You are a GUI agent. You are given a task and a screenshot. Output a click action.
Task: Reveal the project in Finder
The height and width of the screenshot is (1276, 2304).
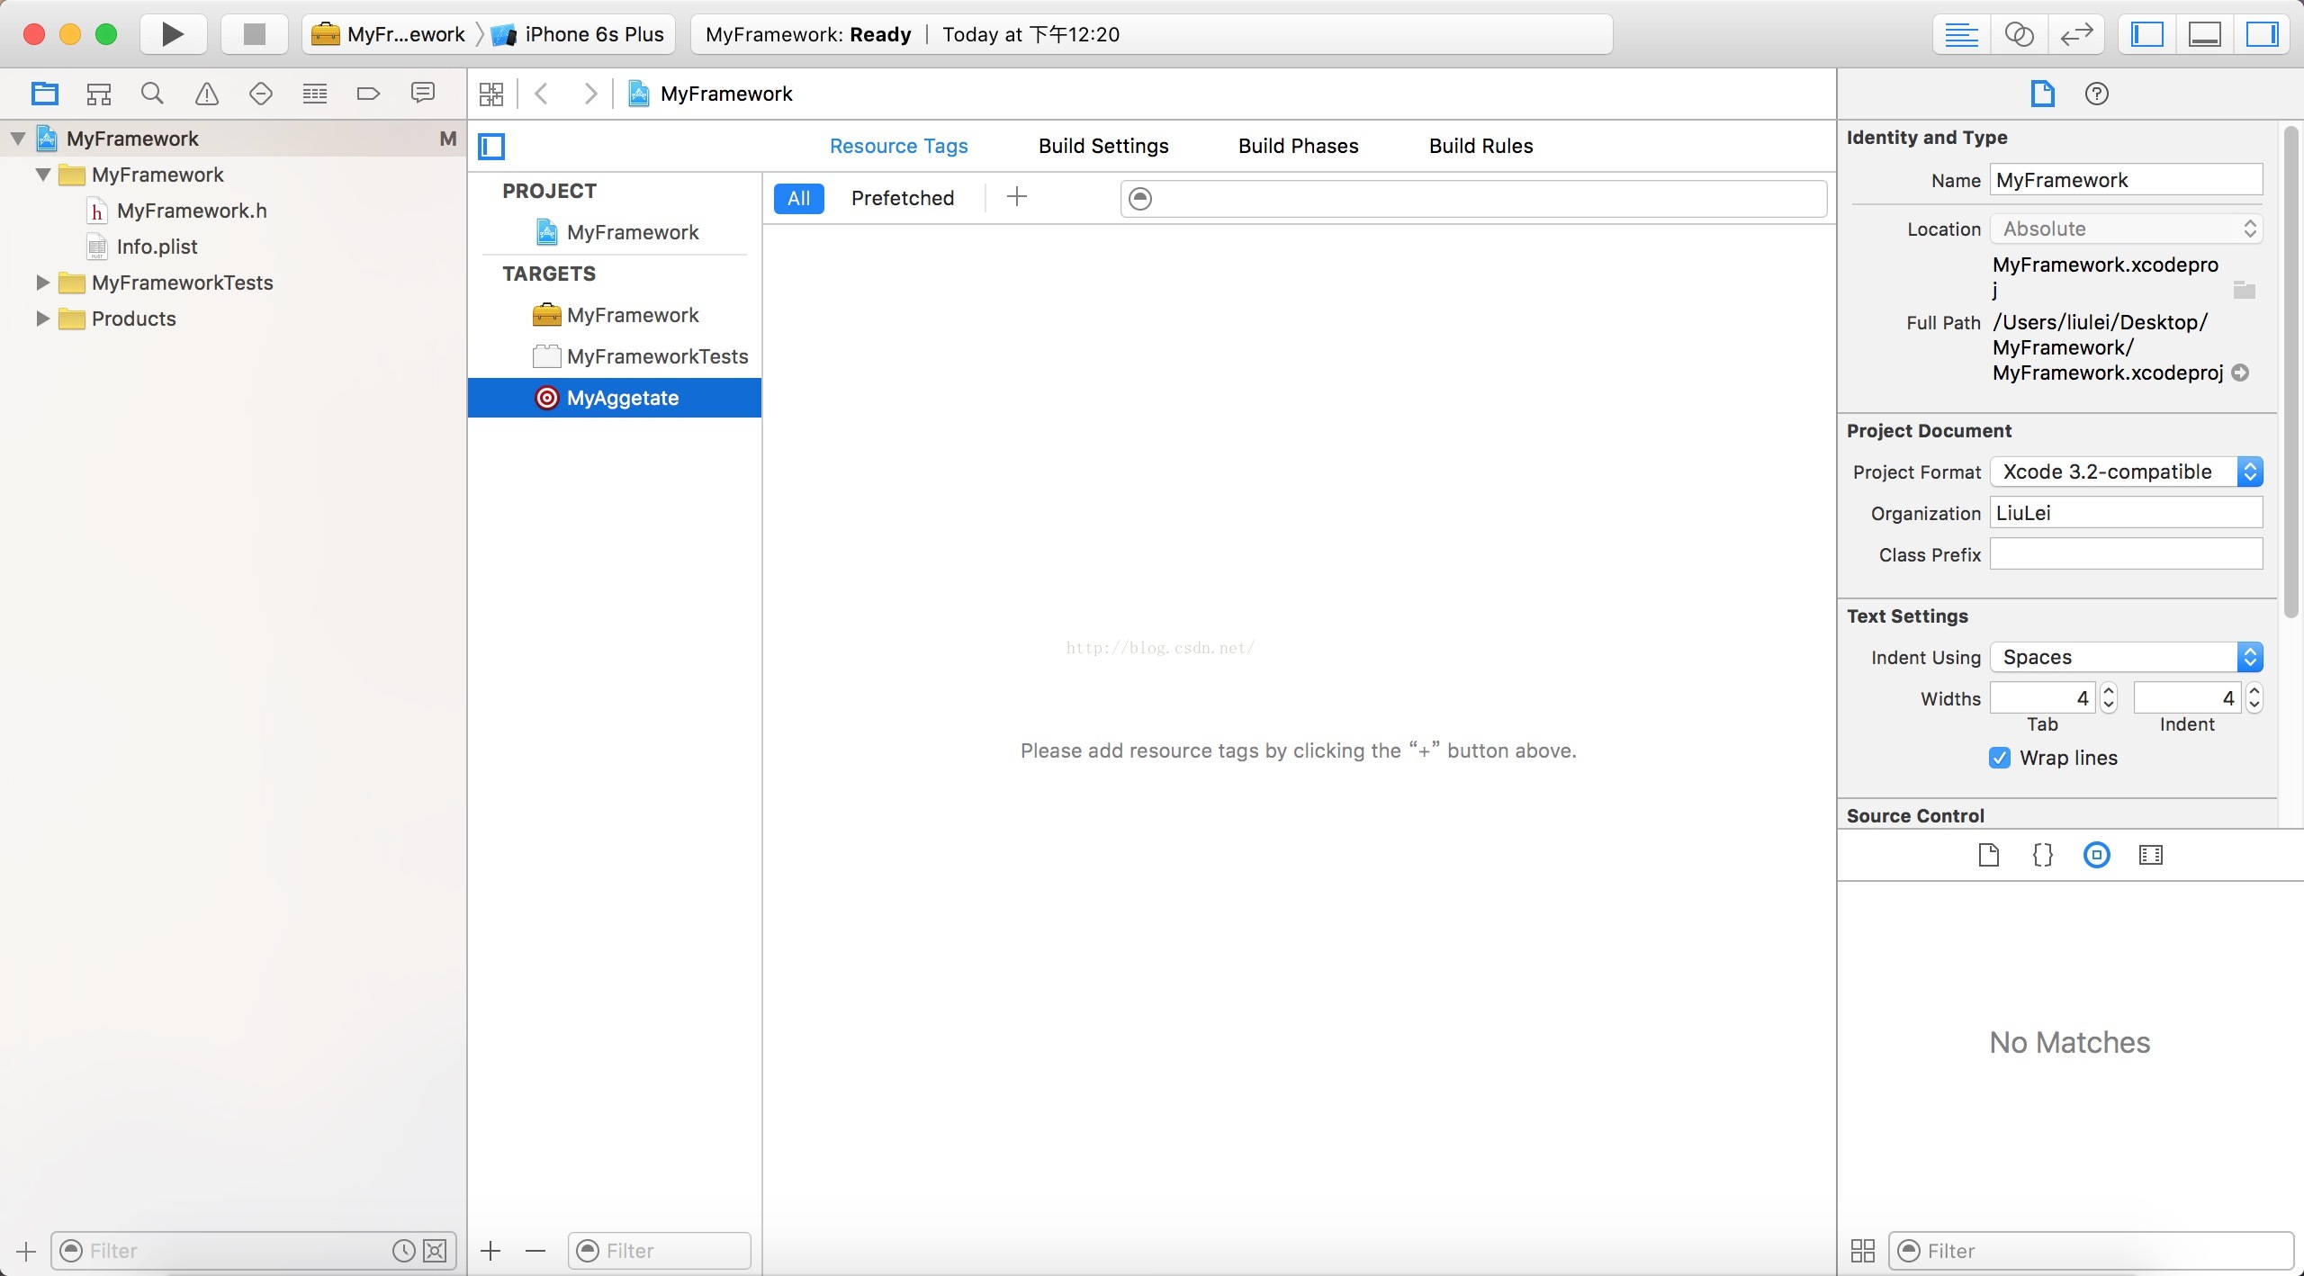click(x=2241, y=373)
